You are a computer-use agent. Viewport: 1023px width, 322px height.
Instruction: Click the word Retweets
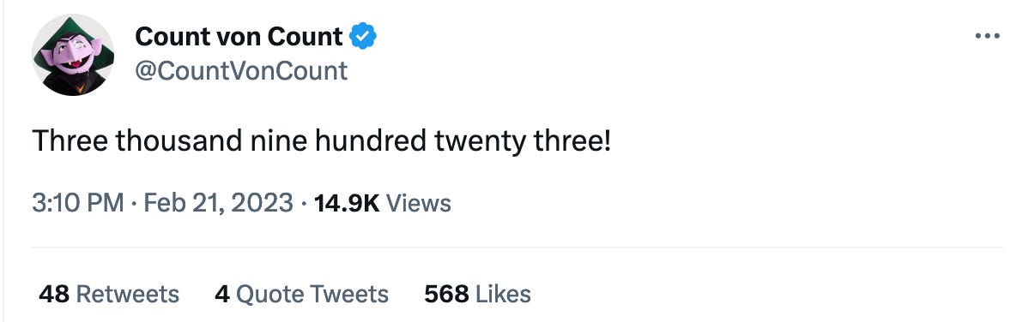(128, 294)
